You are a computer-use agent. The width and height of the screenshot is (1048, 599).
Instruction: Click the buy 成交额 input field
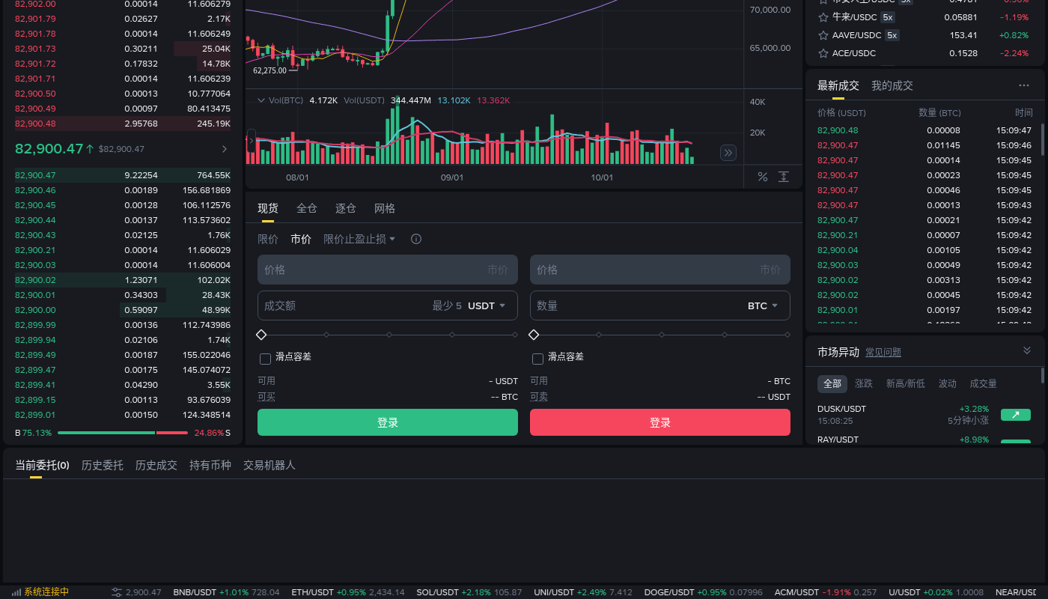[x=388, y=305]
